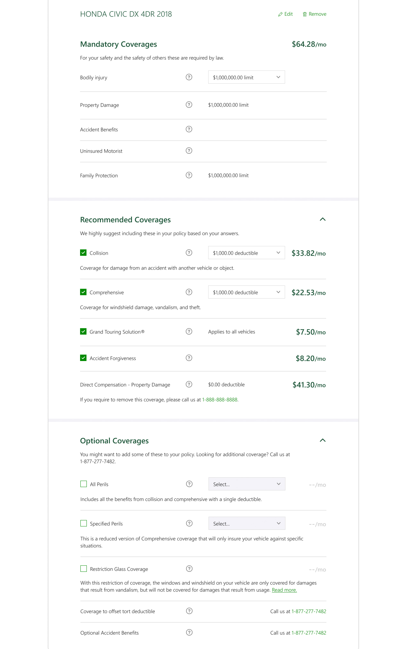This screenshot has width=410, height=649.
Task: Click Uninsured Motorist question mark icon
Action: pyautogui.click(x=189, y=151)
